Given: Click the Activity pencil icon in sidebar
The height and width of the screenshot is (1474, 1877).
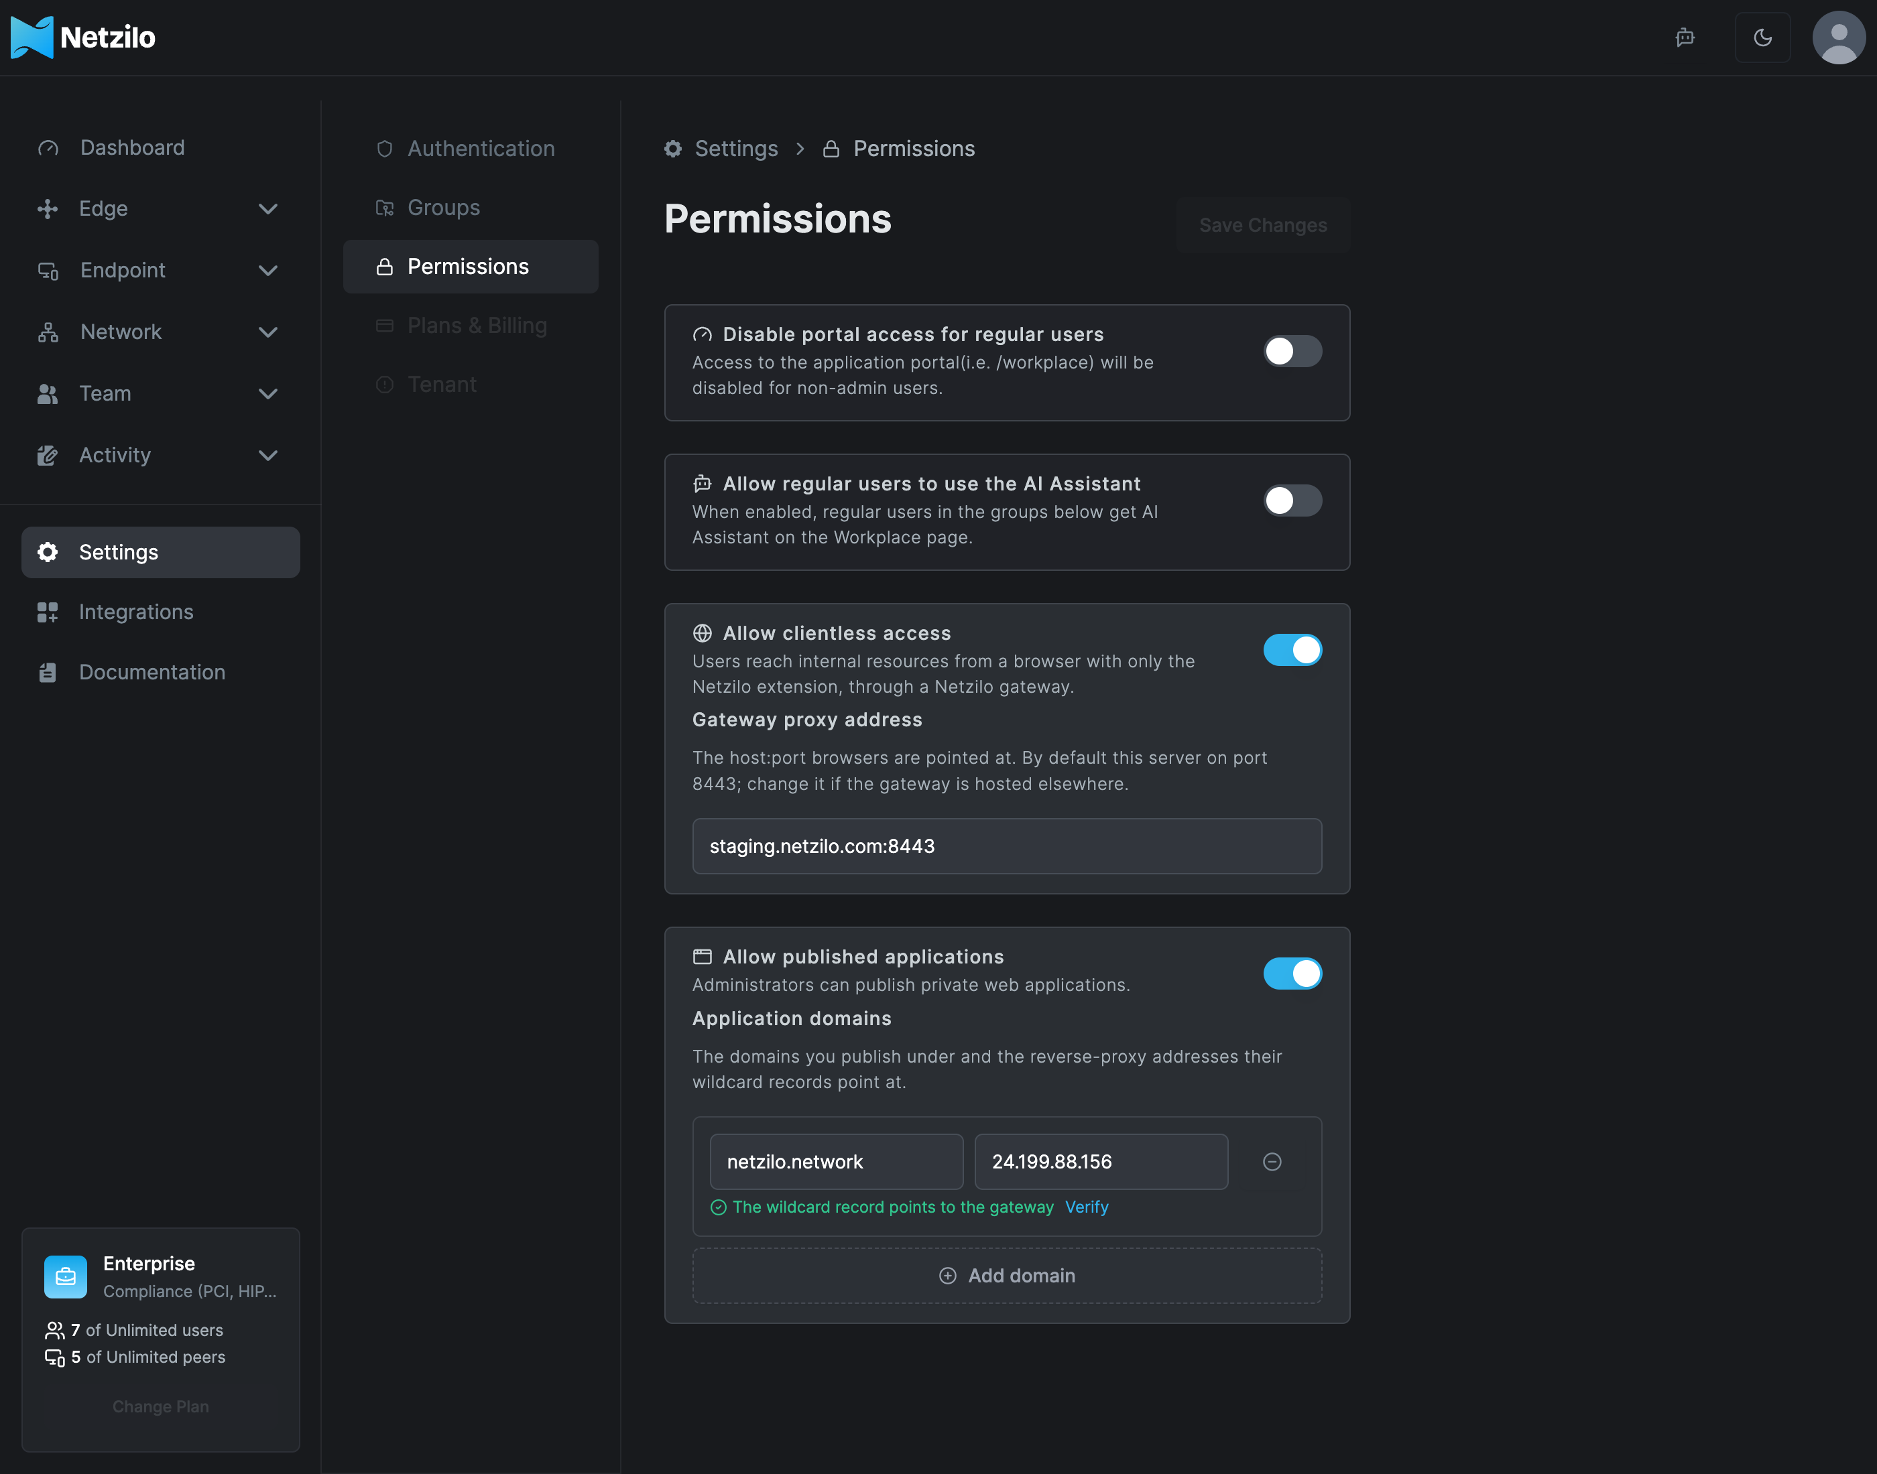Looking at the screenshot, I should click(x=48, y=455).
